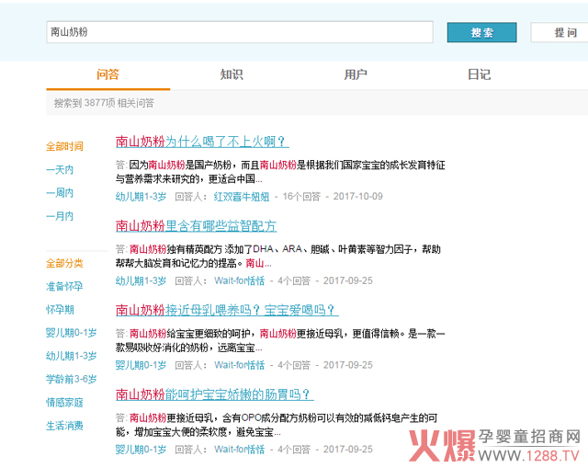This screenshot has height=468, width=588.
Task: Filter results by 一天内
Action: pyautogui.click(x=60, y=169)
